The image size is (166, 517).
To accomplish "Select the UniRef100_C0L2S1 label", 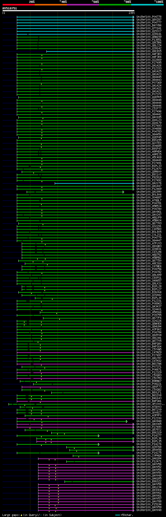I will 149,235.
